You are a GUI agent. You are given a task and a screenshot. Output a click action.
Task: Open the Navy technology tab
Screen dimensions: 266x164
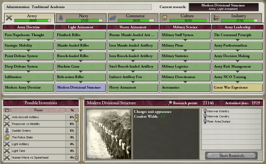click(81, 18)
